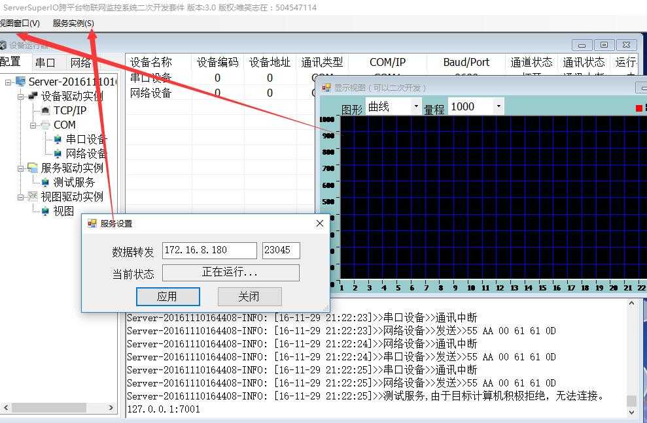The image size is (647, 423).
Task: Close the 服务设置 dialog with X
Action: coord(320,223)
